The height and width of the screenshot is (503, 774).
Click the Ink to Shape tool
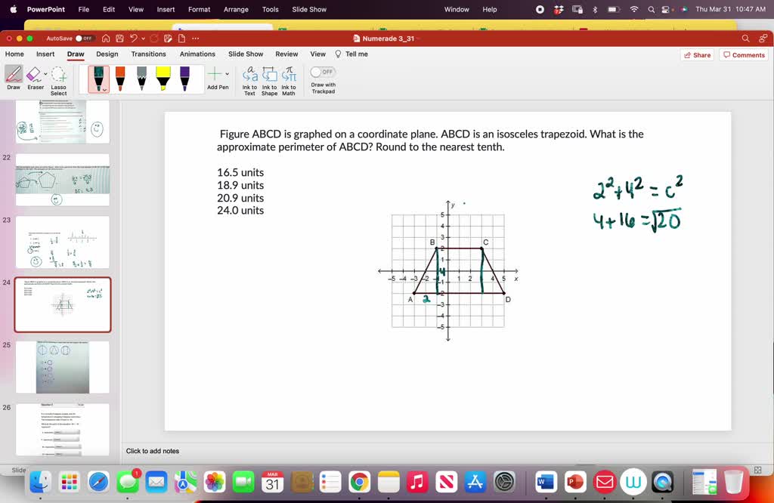pos(269,79)
